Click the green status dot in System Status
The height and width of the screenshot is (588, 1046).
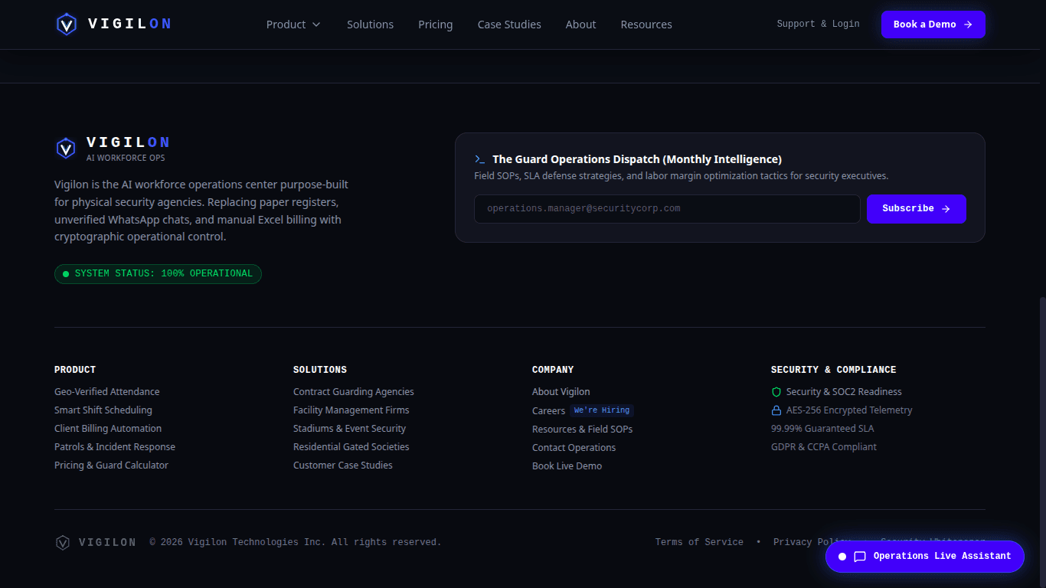(x=66, y=274)
